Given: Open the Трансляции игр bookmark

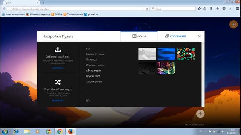Looking at the screenshot, I should click(x=73, y=15).
